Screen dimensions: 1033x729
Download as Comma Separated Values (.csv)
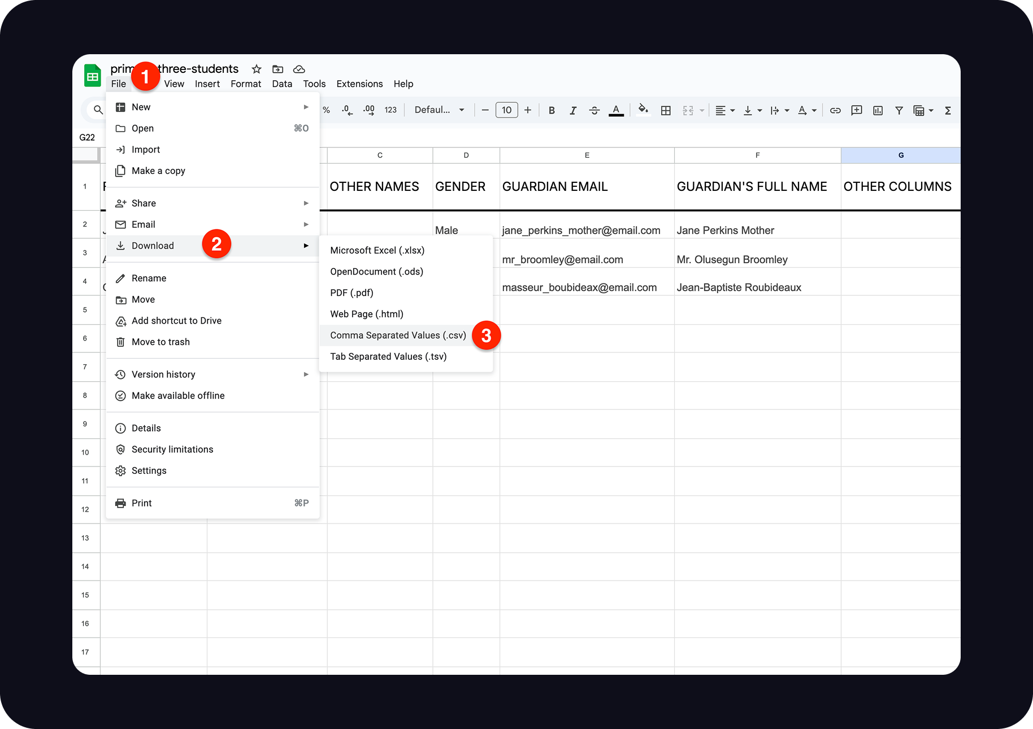pos(406,335)
